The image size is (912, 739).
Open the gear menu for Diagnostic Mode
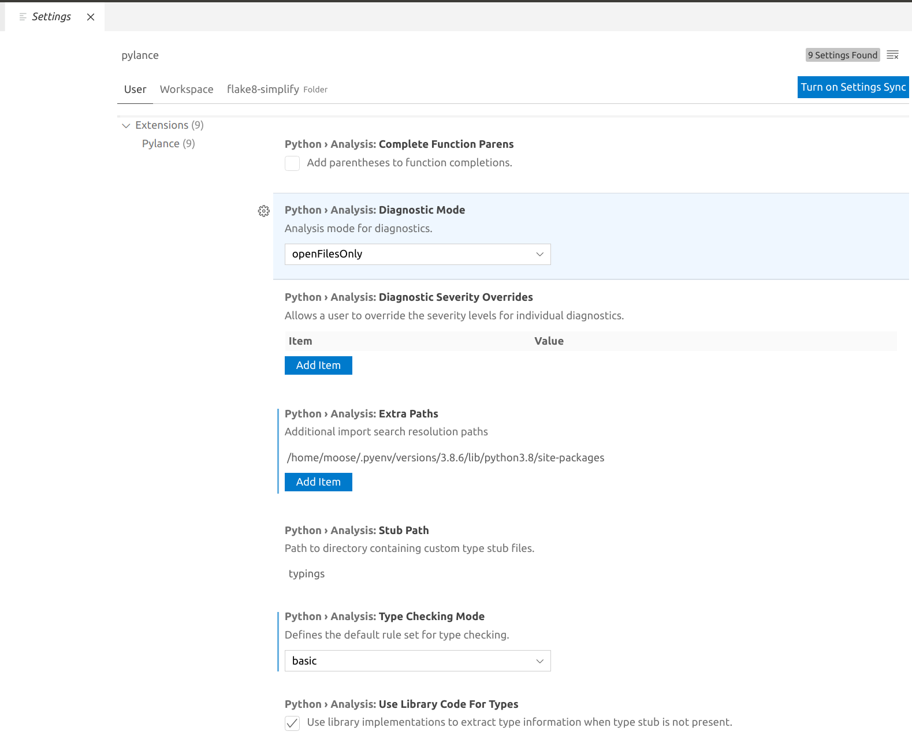(264, 211)
